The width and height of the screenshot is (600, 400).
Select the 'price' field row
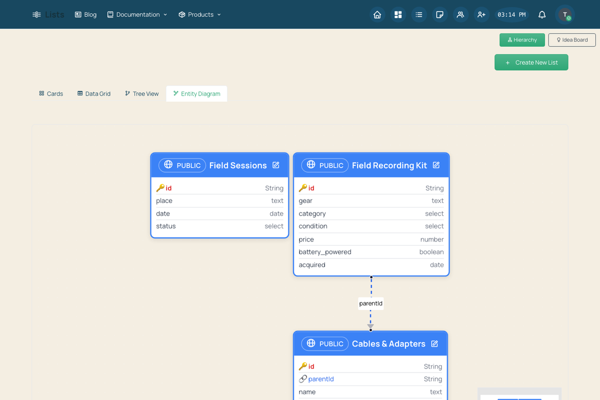click(x=371, y=239)
